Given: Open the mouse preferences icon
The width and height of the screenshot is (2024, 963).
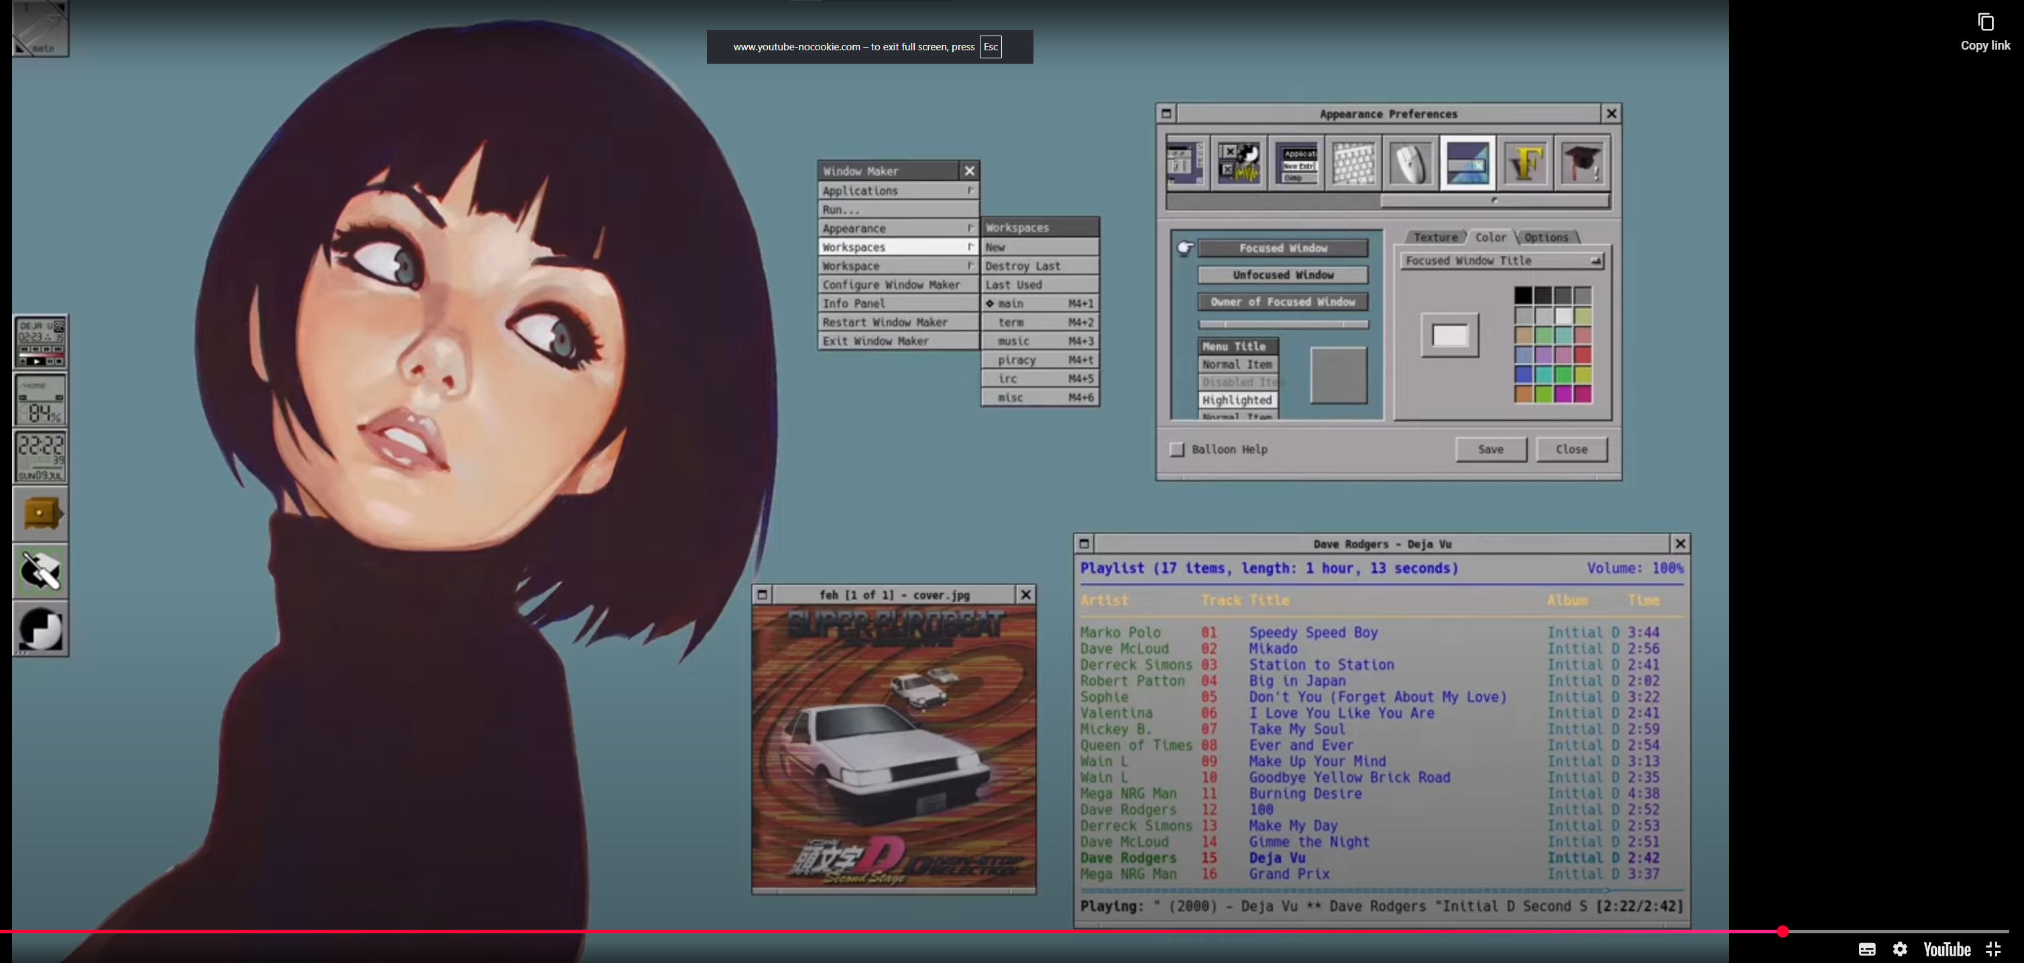Looking at the screenshot, I should click(x=1410, y=162).
